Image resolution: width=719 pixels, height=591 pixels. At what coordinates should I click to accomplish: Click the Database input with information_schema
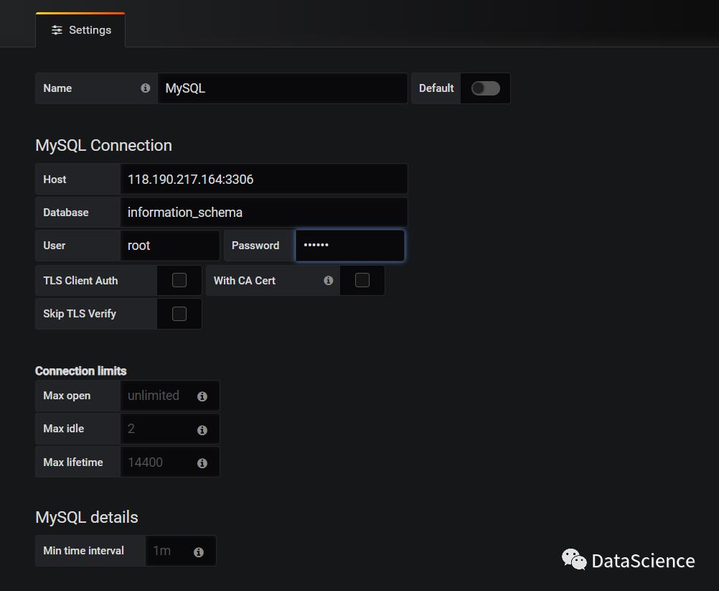pos(263,212)
